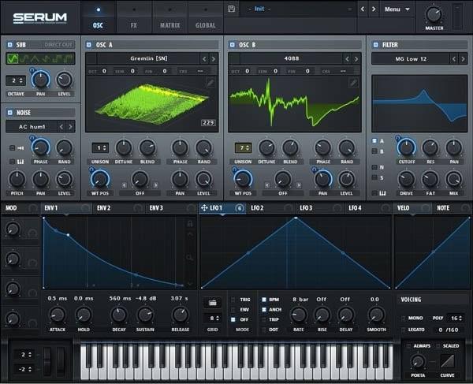Select the sine sub oscillator waveform
The image size is (473, 384).
coord(13,58)
